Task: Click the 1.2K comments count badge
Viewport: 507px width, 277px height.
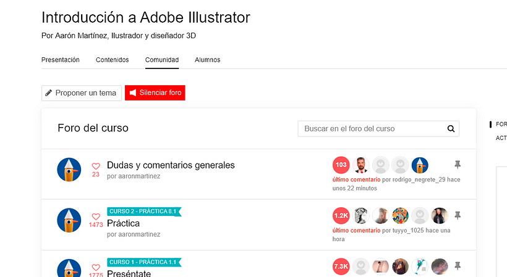Action: coord(341,215)
